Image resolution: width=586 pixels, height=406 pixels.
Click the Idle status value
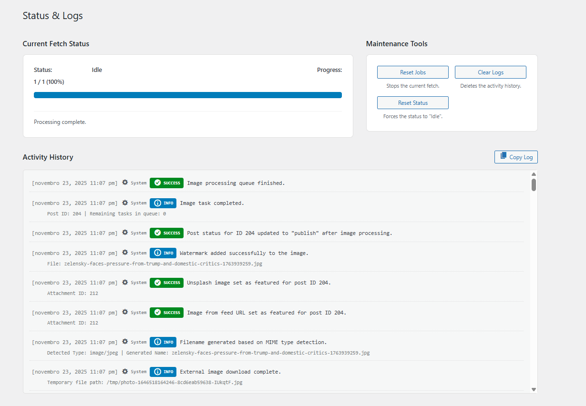coord(97,70)
